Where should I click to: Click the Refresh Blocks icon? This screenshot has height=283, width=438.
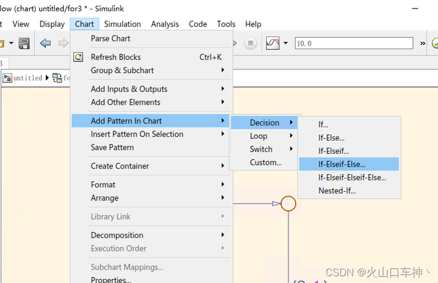78,57
